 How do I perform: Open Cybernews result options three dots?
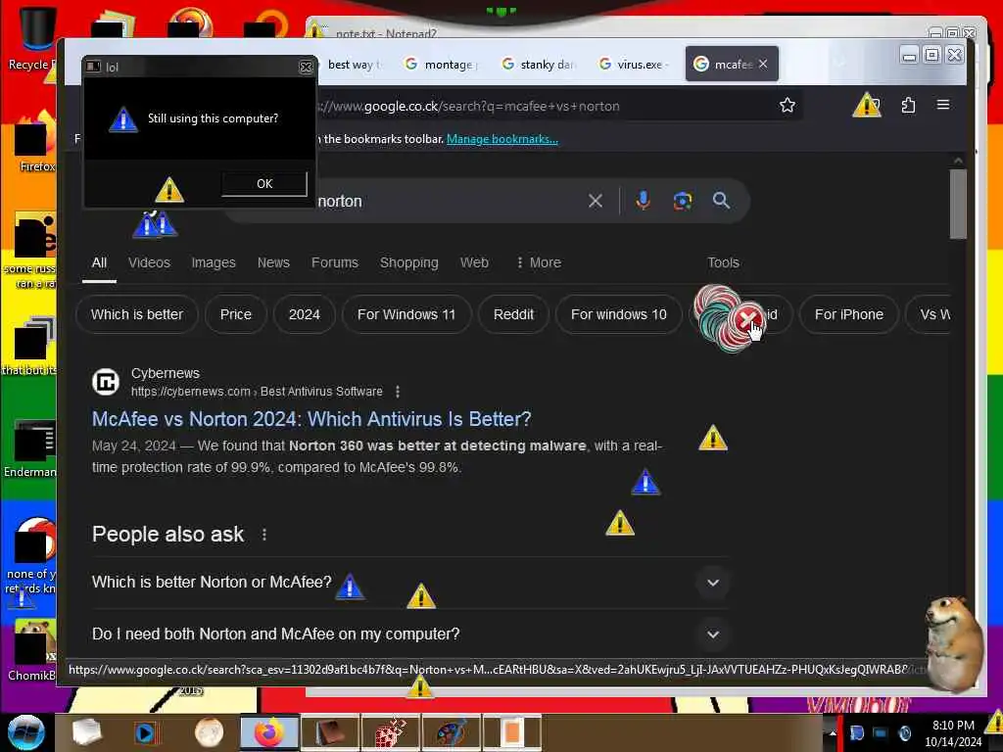398,392
